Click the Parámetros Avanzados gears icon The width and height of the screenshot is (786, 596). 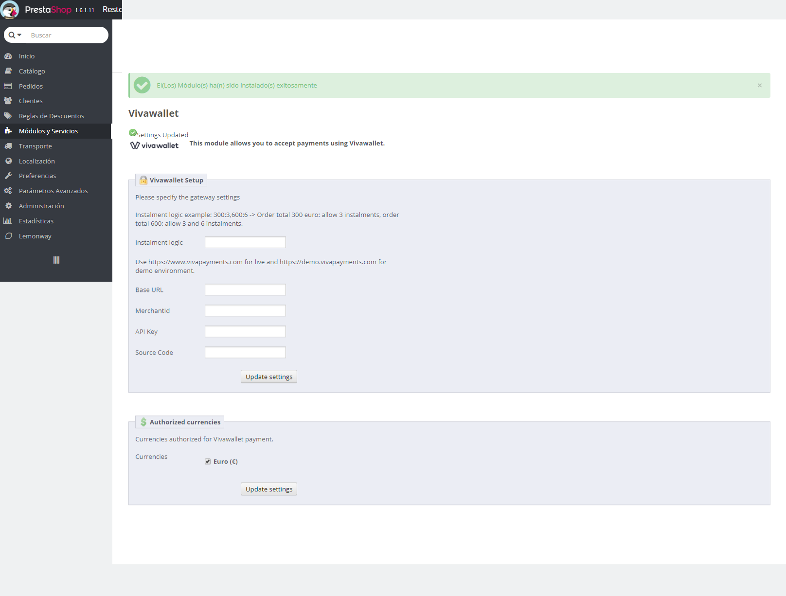tap(8, 191)
